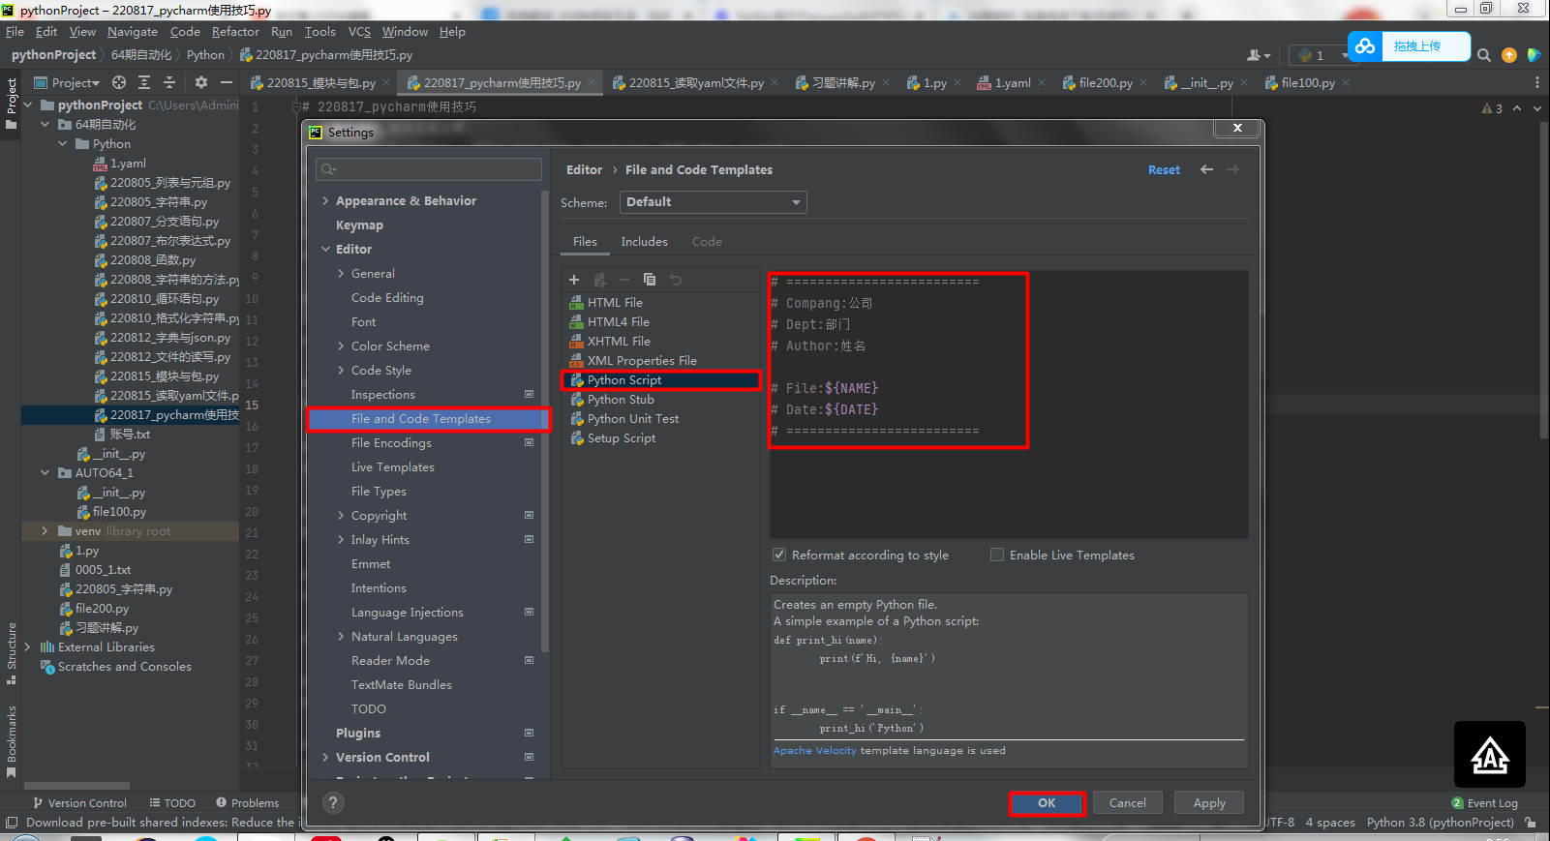
Task: Click Python 3.8 interpreter in status bar
Action: pos(1440,823)
